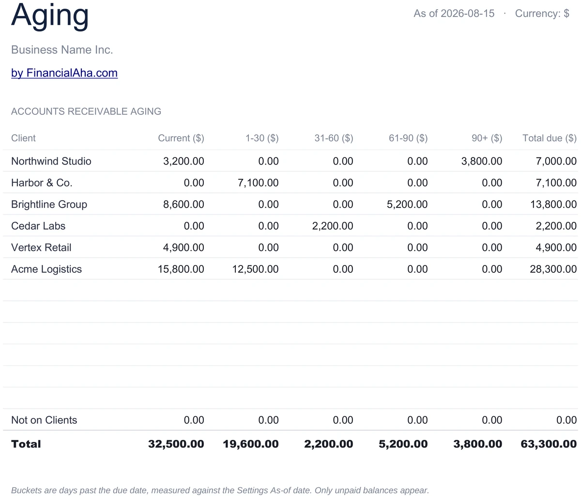Open the by FinancialAha.com link
The image size is (581, 498).
[x=64, y=73]
